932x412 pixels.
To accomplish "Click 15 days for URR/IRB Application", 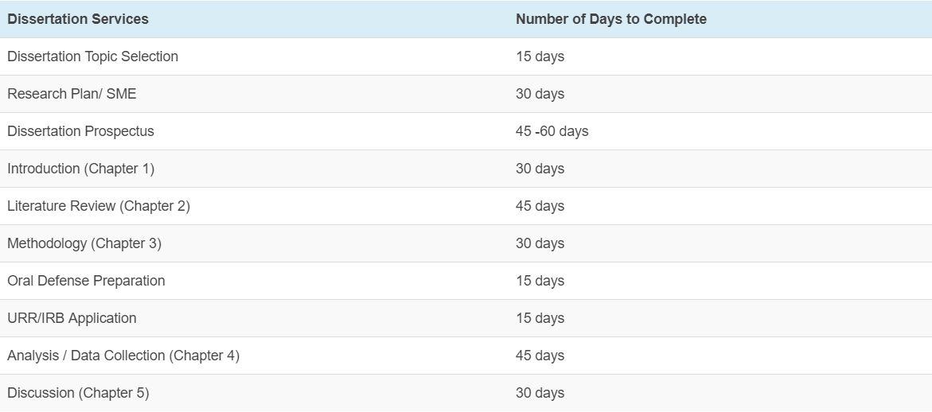I will [x=540, y=318].
